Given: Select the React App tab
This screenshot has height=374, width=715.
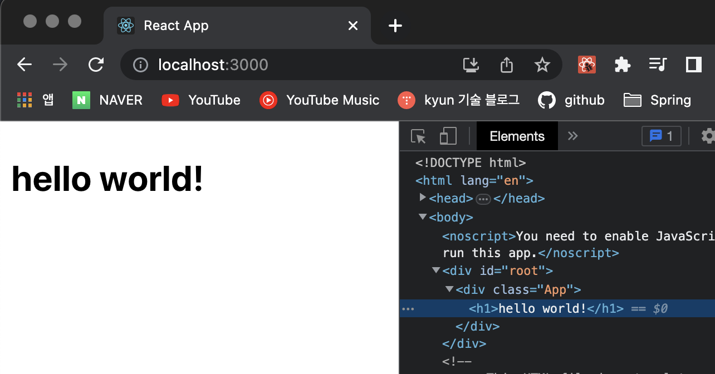Looking at the screenshot, I should coord(237,26).
